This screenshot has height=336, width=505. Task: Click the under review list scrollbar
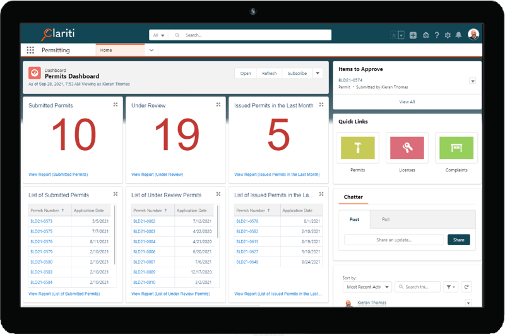coord(218,222)
